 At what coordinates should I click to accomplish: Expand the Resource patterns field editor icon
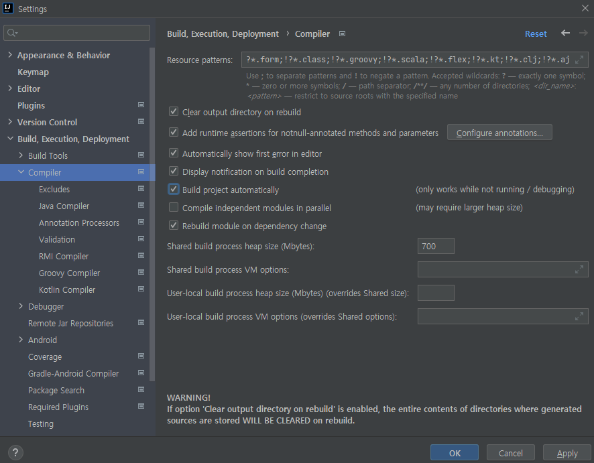coord(579,60)
